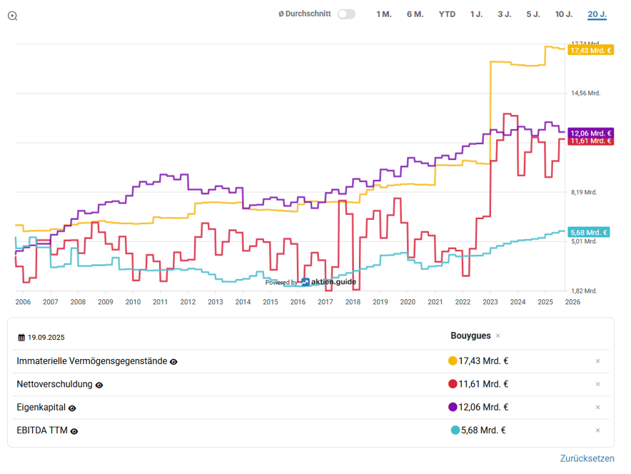
Task: Remove the EBITDA TTM row
Action: pos(597,430)
